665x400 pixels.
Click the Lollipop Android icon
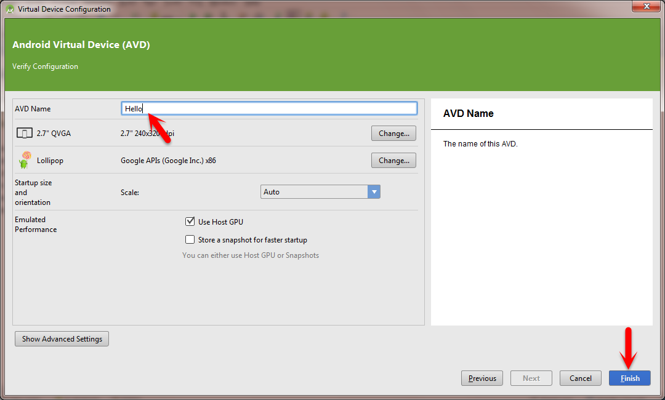(25, 160)
